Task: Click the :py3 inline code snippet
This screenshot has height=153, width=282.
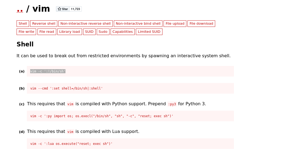Action: (172, 104)
